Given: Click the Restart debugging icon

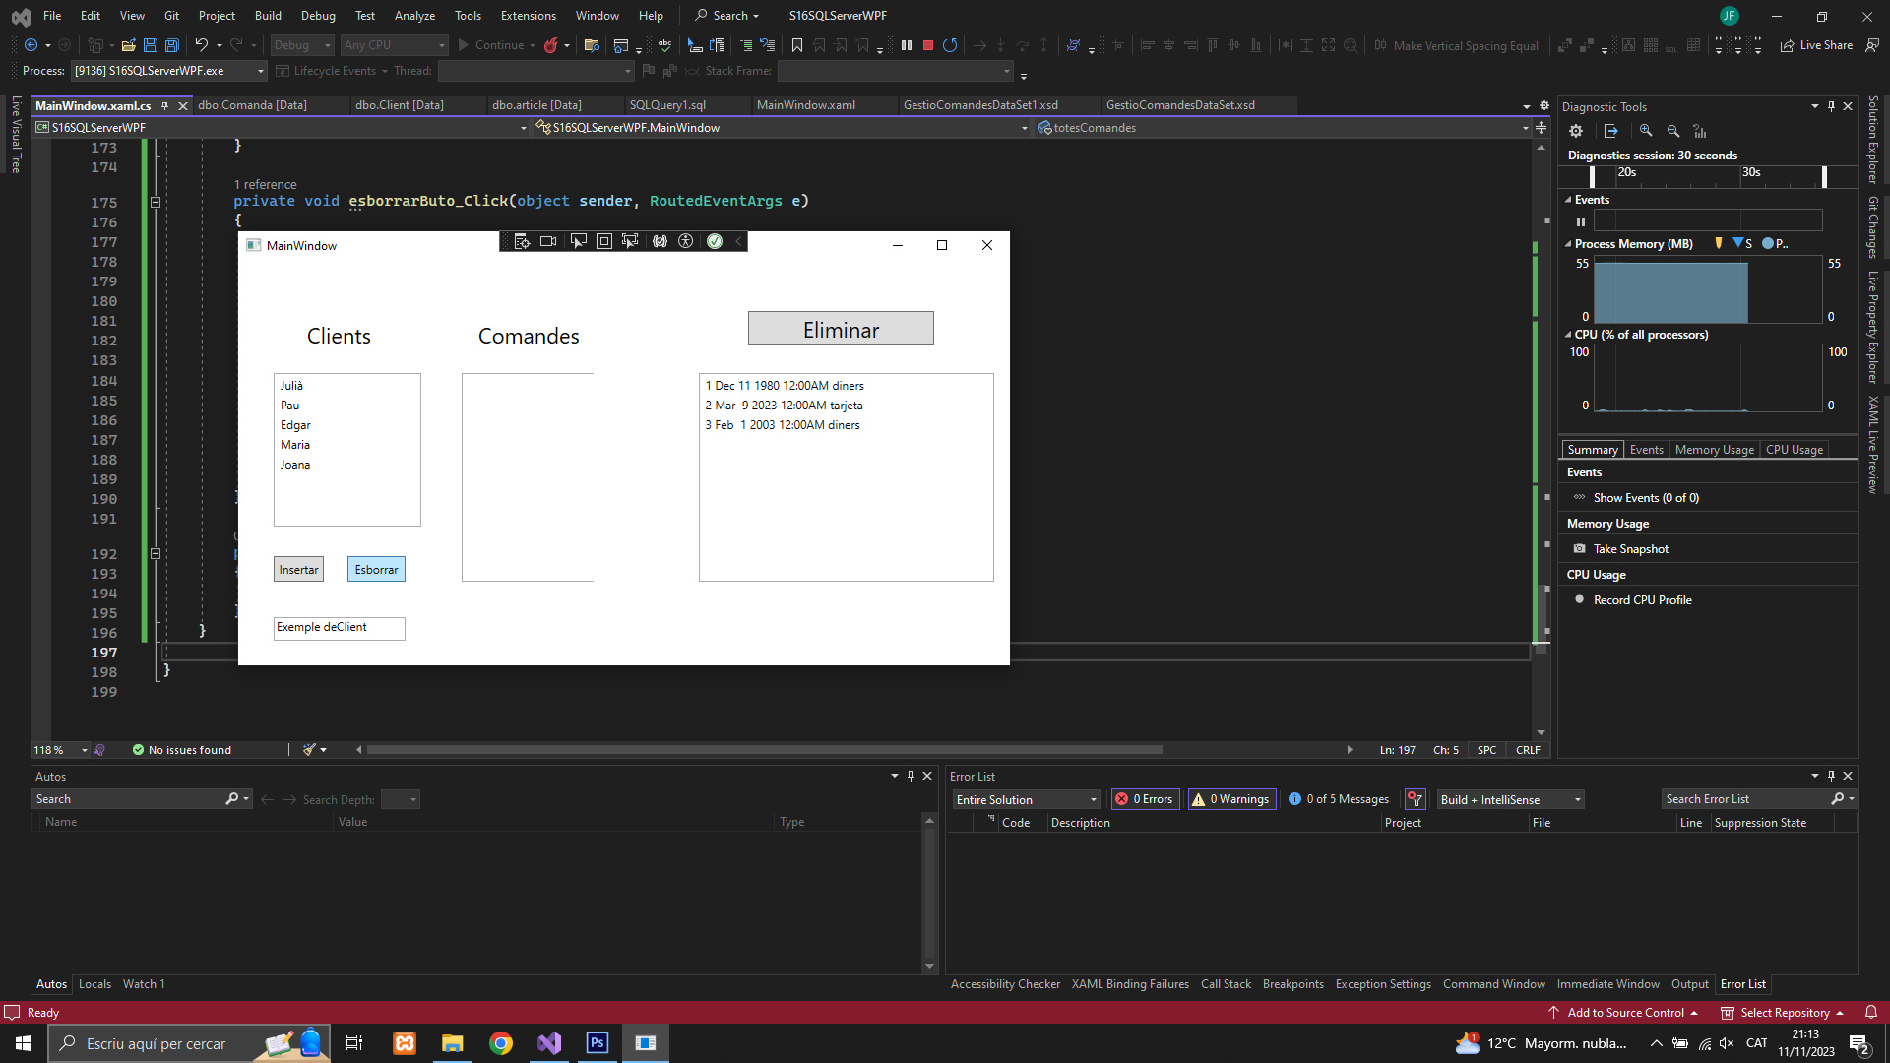Looking at the screenshot, I should [950, 45].
